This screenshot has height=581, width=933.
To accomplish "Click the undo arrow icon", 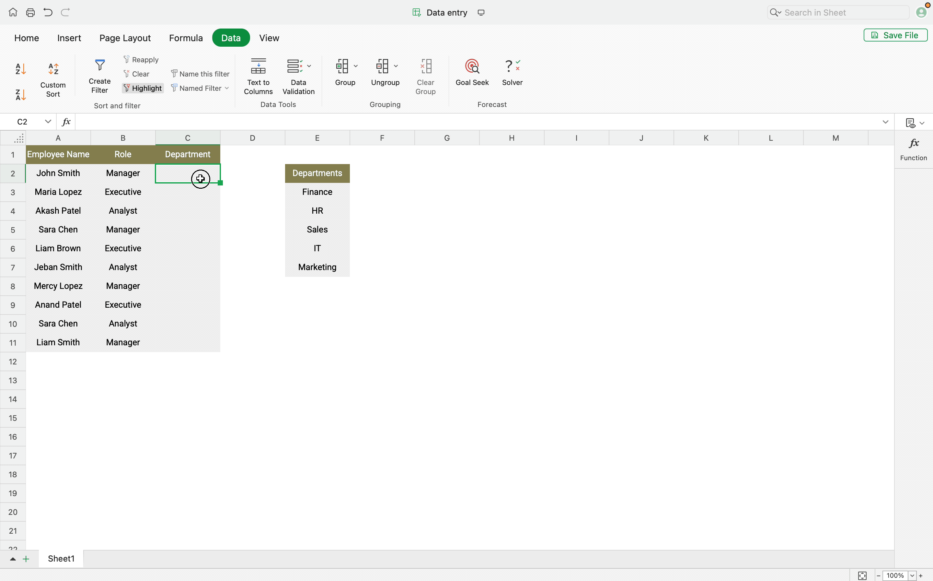I will tap(48, 13).
